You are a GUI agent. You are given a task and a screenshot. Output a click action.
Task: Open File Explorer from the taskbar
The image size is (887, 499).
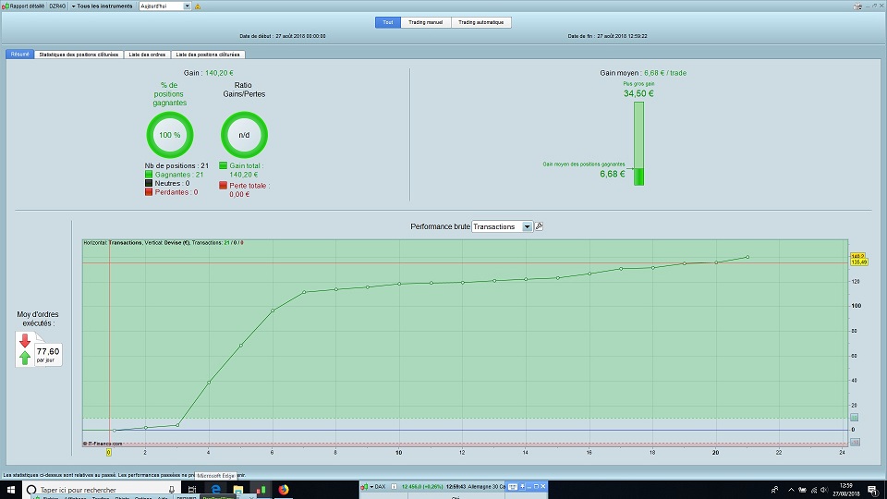coord(238,490)
